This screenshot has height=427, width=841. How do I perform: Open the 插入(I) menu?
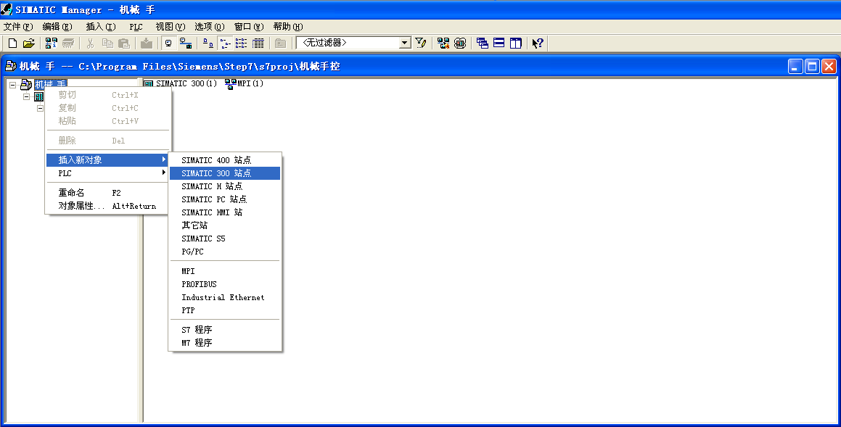click(x=101, y=27)
